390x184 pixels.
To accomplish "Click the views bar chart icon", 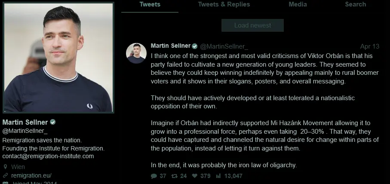I will 218,176.
